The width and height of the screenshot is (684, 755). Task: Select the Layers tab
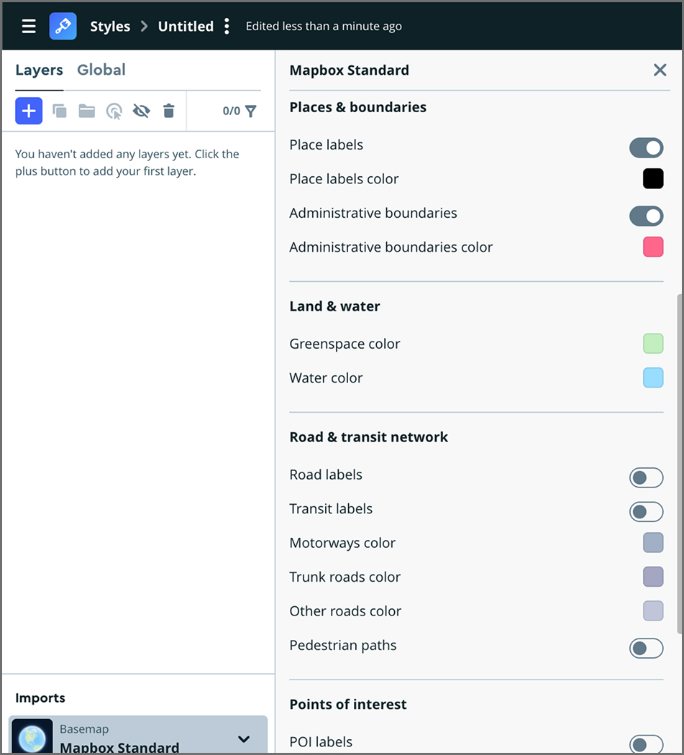coord(39,70)
